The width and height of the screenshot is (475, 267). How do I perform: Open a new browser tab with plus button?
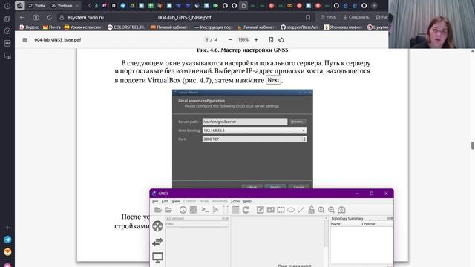tap(374, 6)
